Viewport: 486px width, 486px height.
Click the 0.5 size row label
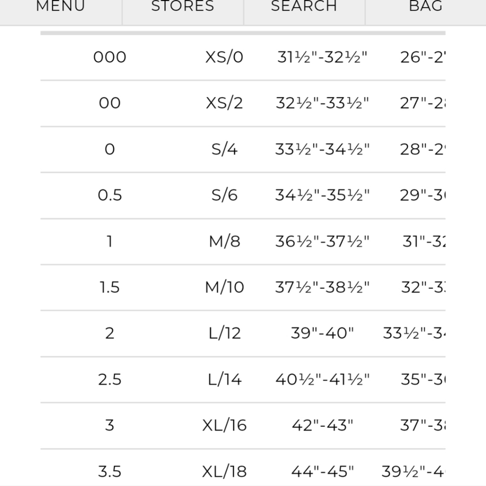coord(110,195)
